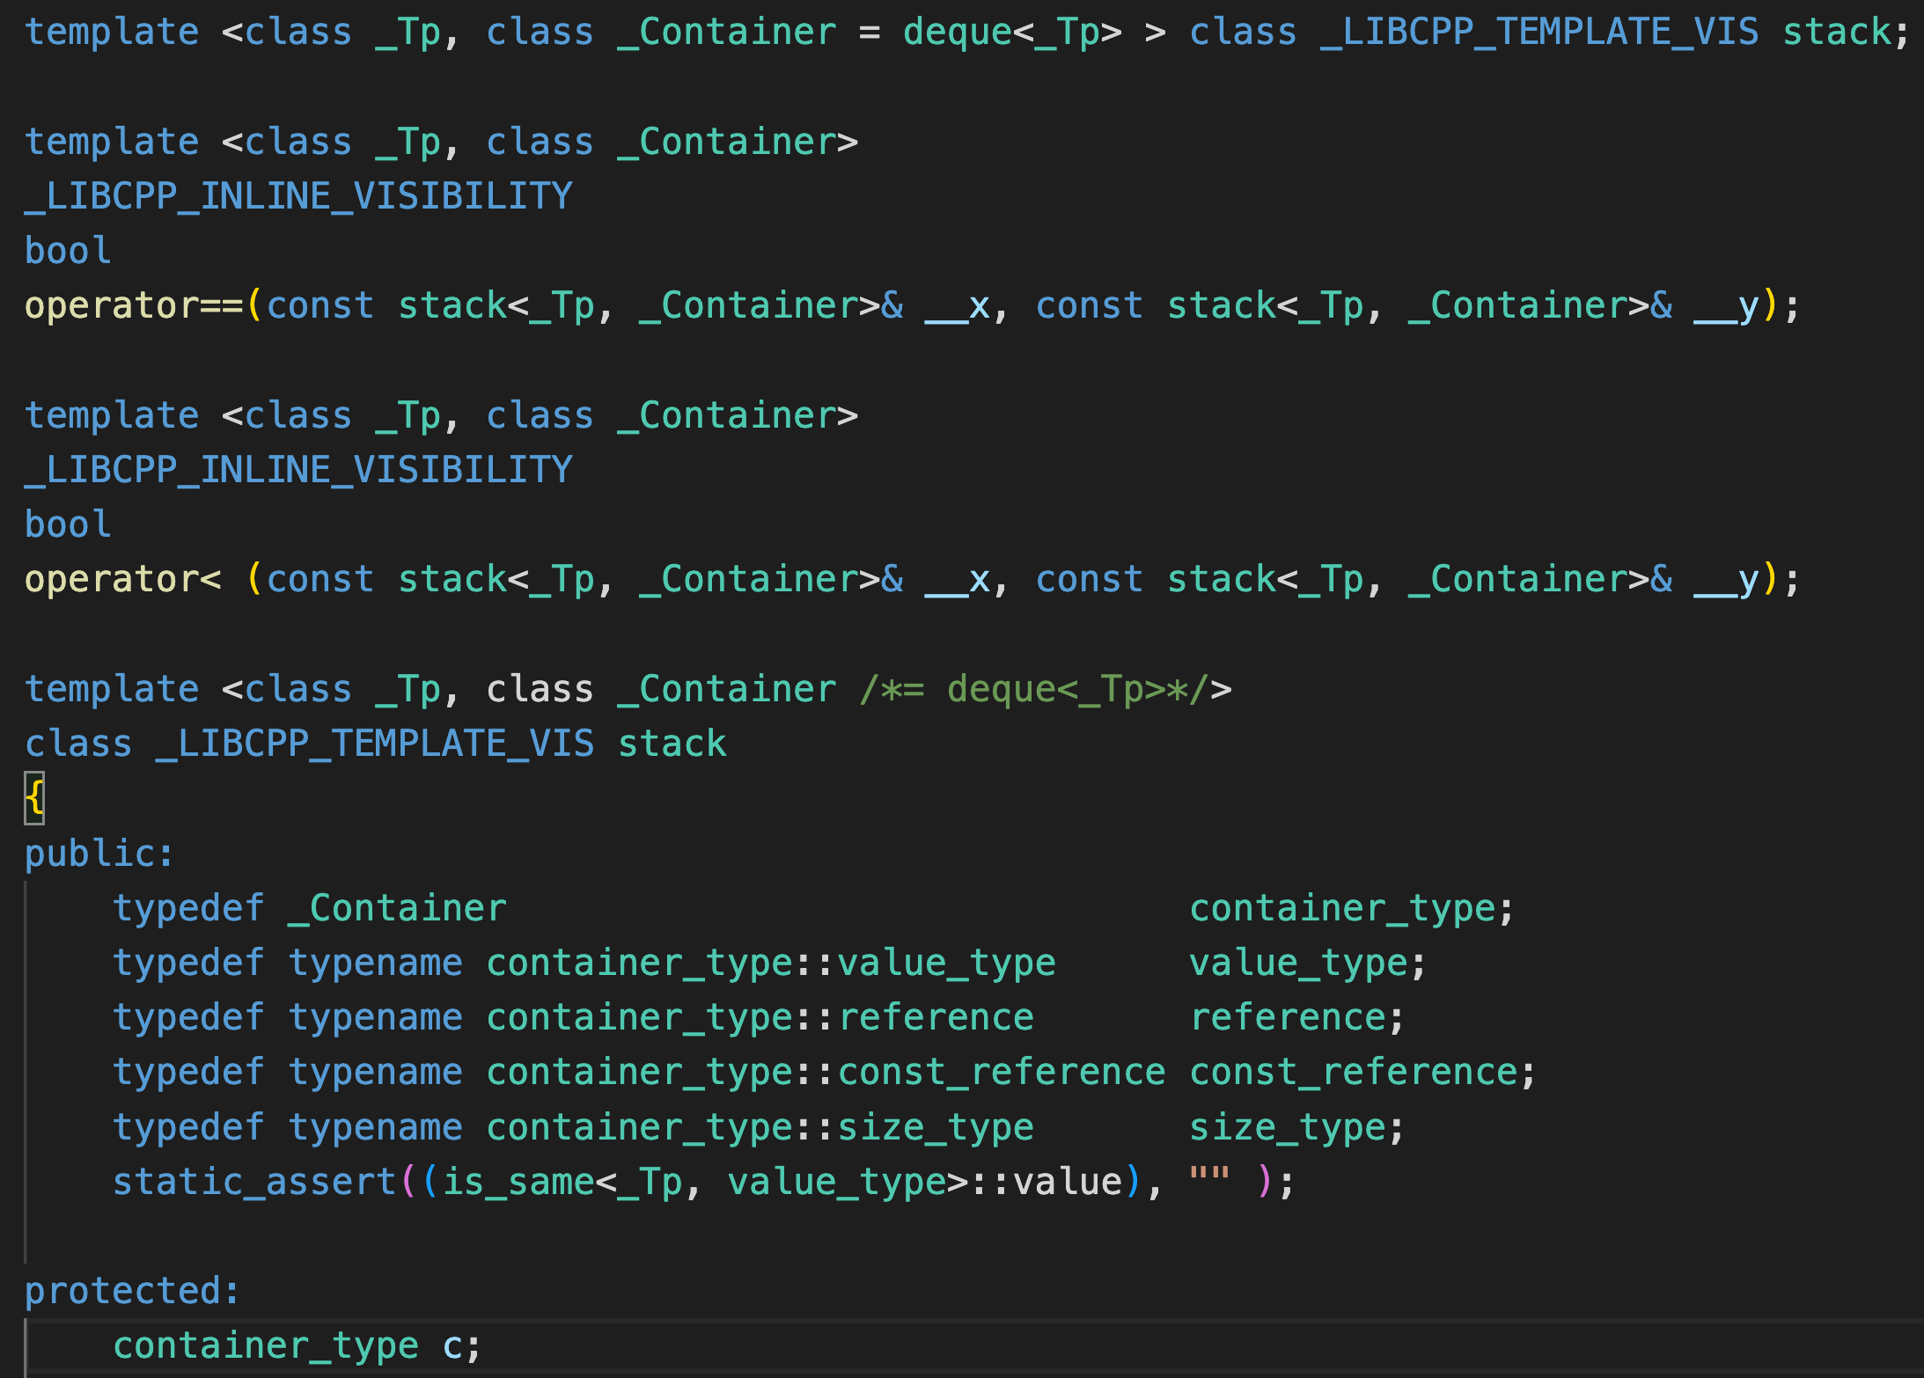Image resolution: width=1924 pixels, height=1378 pixels.
Task: Click the is_same template name
Action: pos(518,1182)
